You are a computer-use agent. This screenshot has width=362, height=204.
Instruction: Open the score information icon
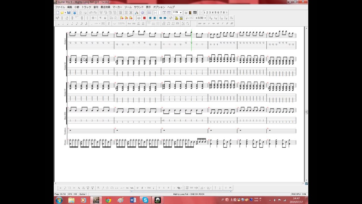coord(75,12)
